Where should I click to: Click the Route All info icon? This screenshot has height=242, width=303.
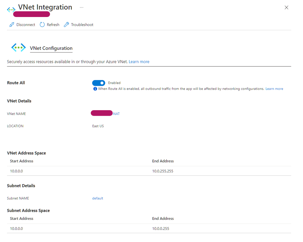point(95,89)
